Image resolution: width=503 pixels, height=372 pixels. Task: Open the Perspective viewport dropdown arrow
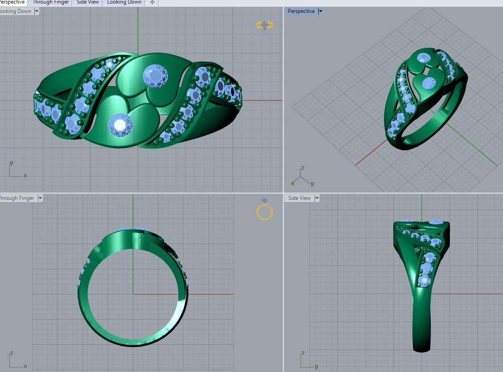[320, 11]
